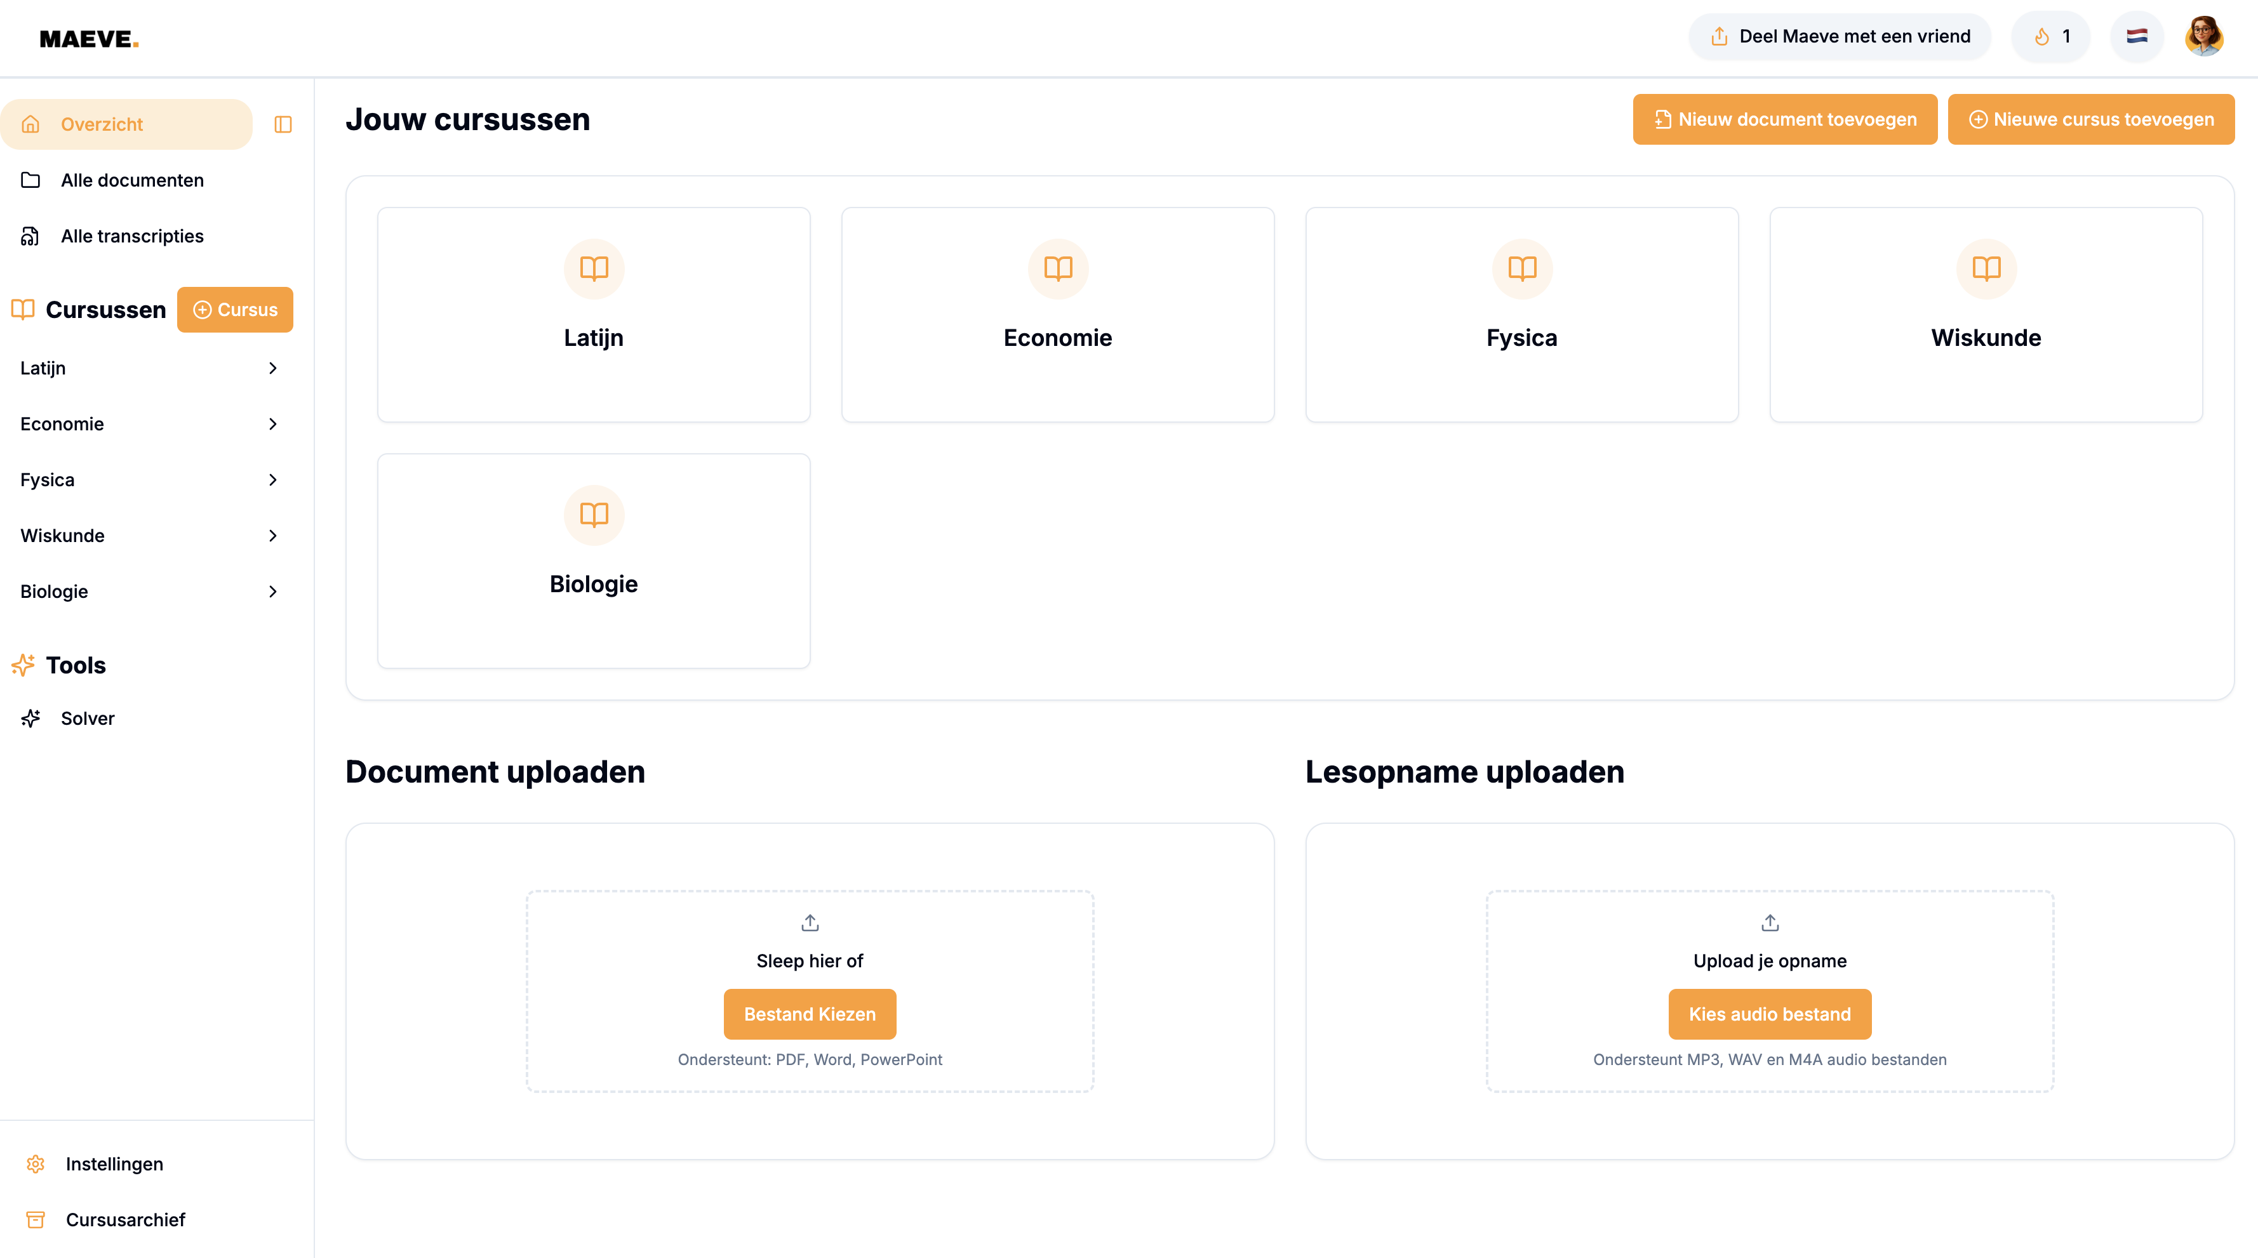2258x1258 pixels.
Task: Click the Alle documenten folder icon
Action: (30, 180)
